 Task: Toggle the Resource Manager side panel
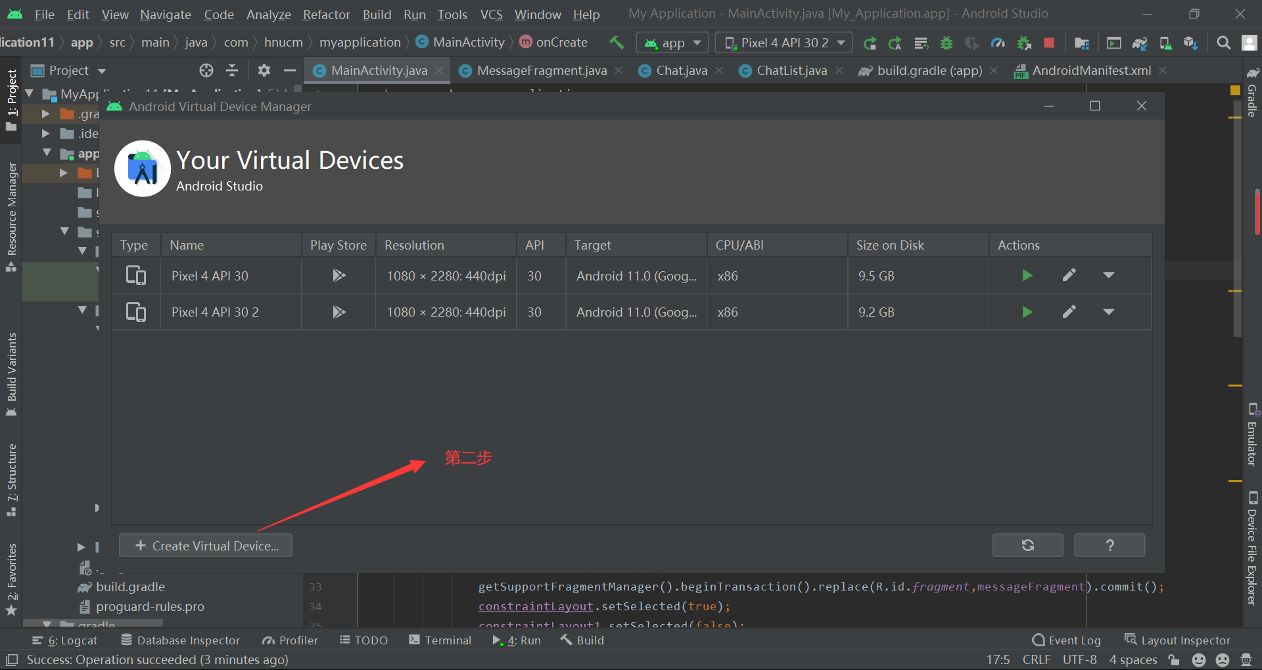(x=11, y=217)
